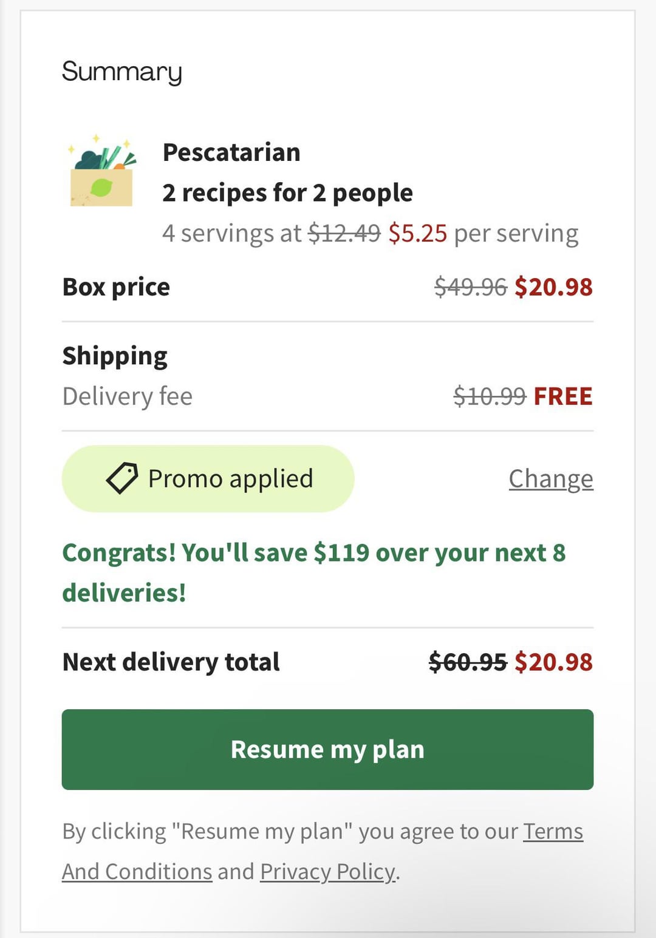Screen dimensions: 656x938
Task: Click the discounted $20.98 box price
Action: point(553,287)
